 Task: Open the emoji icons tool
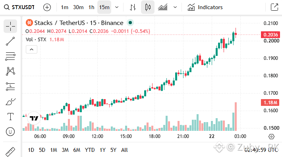pos(10,132)
